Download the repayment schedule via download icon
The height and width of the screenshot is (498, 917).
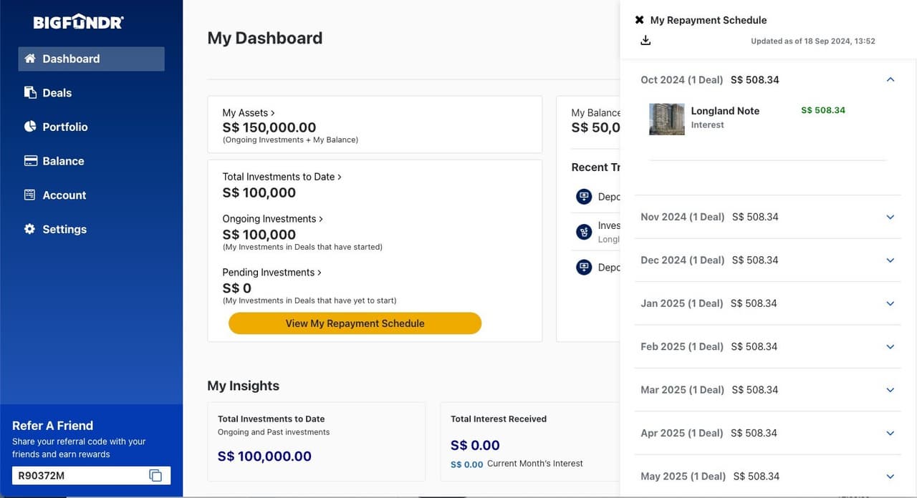[645, 40]
